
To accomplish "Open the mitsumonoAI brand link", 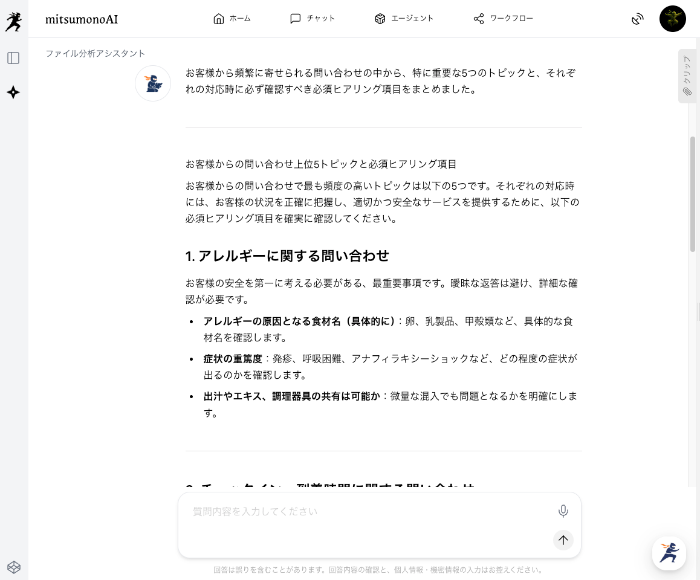I will (82, 19).
